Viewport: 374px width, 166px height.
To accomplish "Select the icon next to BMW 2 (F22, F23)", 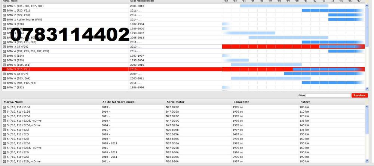I will click(4, 15).
